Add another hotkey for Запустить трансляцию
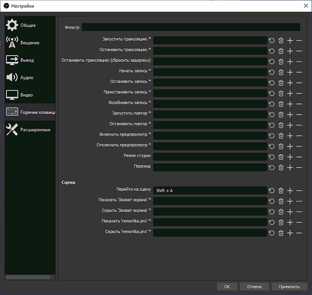Image resolution: width=312 pixels, height=295 pixels. tap(290, 41)
